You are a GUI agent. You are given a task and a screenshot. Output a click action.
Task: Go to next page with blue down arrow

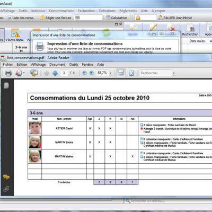pyautogui.click(x=55, y=73)
